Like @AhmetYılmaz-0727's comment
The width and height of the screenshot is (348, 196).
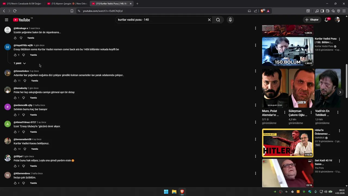pos(15,132)
